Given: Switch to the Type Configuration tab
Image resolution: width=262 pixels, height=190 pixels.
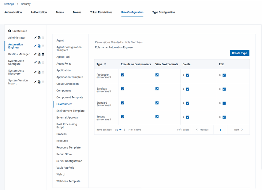Looking at the screenshot, I should pos(163,12).
